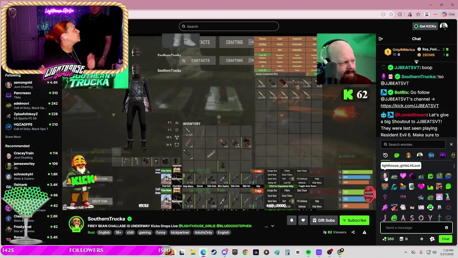458x258 pixels.
Task: Open chat settings gear icon
Action: (422, 239)
